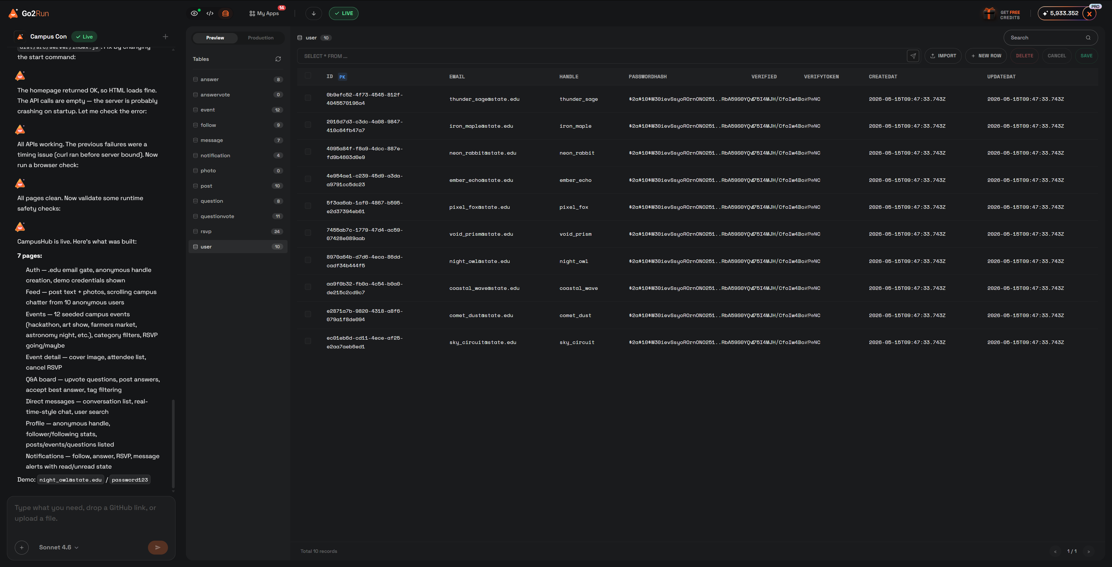Check the iron_maple row checkbox
The width and height of the screenshot is (1112, 567).
pyautogui.click(x=308, y=125)
